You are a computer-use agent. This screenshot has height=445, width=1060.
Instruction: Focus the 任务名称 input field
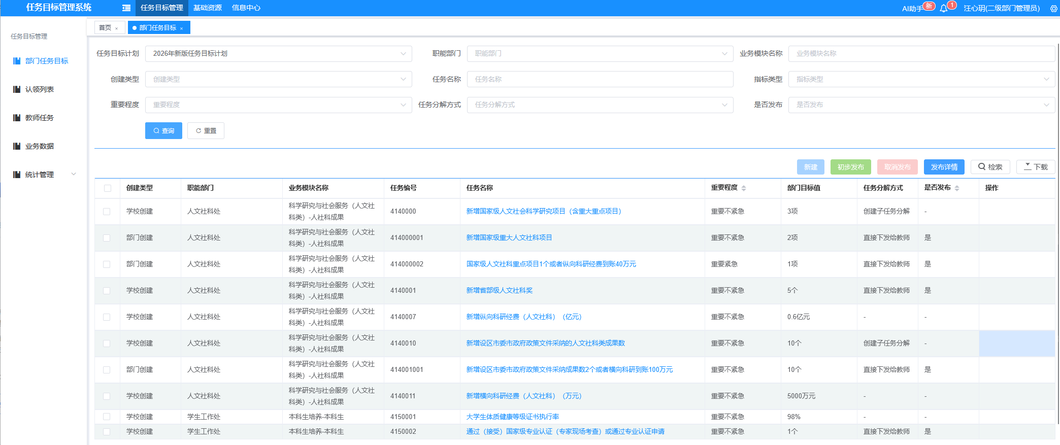pos(600,79)
